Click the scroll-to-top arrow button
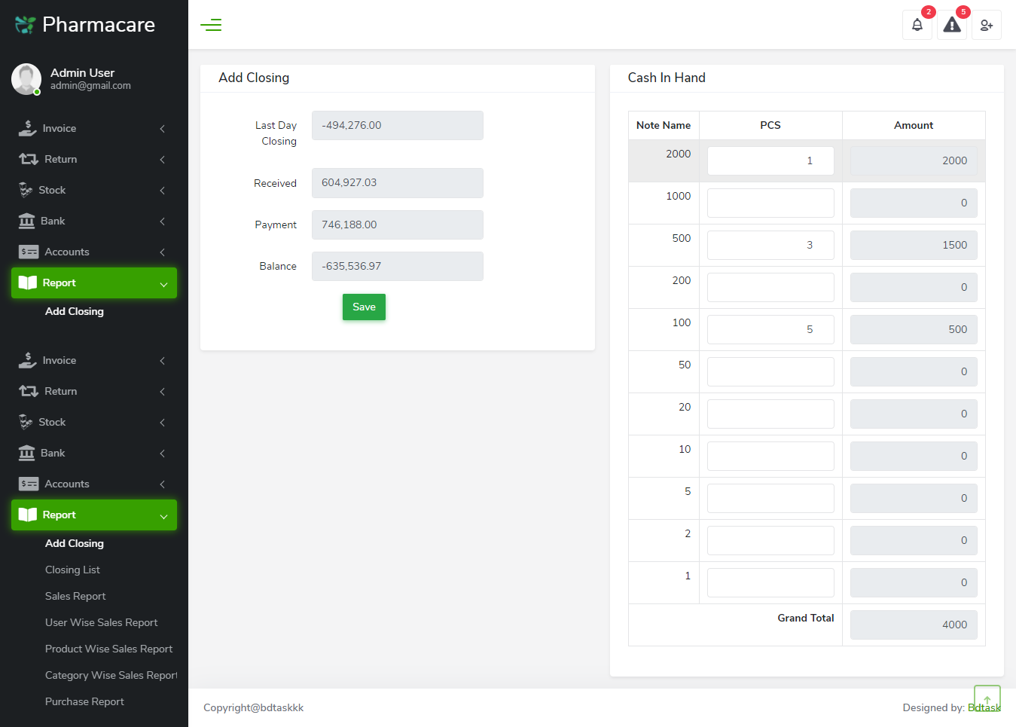This screenshot has height=727, width=1016. pyautogui.click(x=987, y=698)
